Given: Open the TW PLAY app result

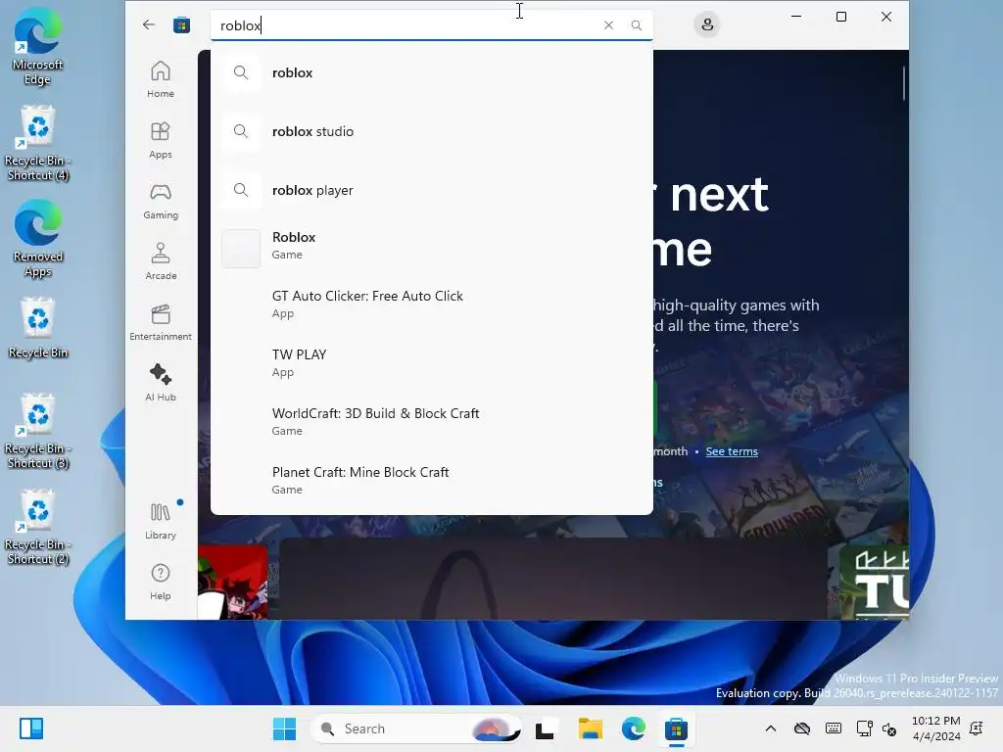Looking at the screenshot, I should tap(432, 363).
